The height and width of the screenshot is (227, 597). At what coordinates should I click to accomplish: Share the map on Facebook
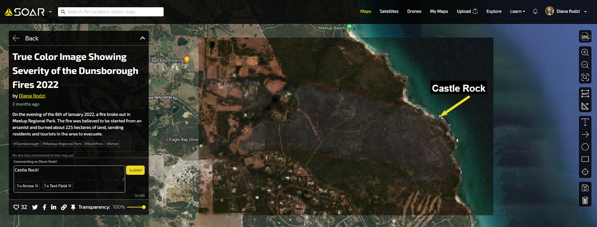44,207
